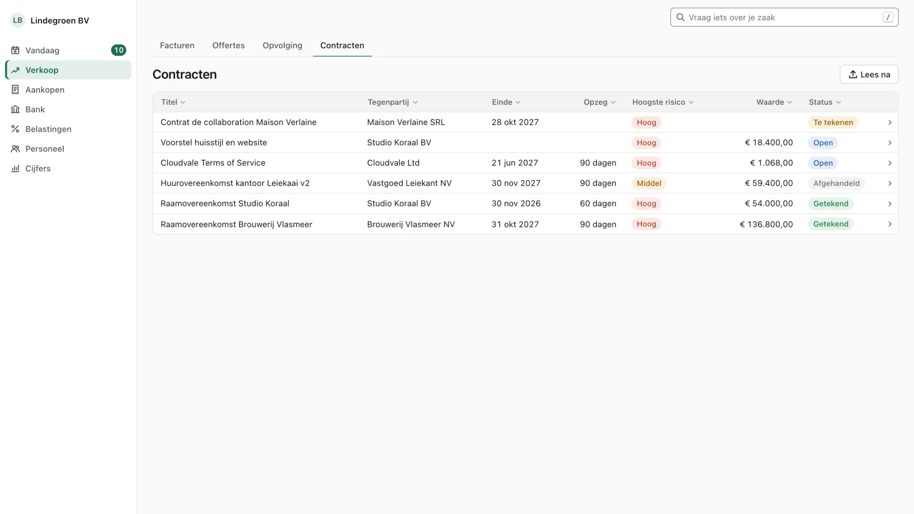Open Vandaag calendar icon in sidebar
This screenshot has height=514, width=914.
click(15, 50)
